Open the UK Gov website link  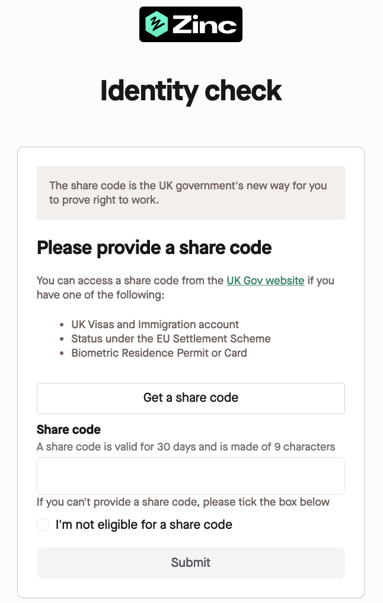point(265,281)
